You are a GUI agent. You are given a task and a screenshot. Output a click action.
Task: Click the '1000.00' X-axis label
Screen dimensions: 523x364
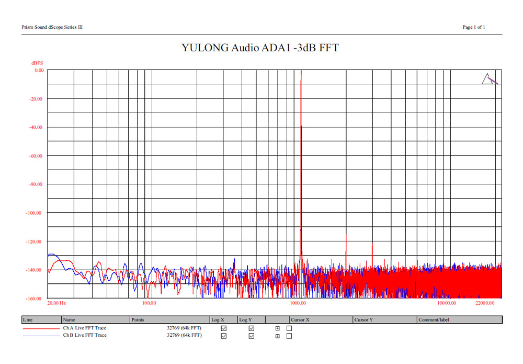(x=298, y=303)
